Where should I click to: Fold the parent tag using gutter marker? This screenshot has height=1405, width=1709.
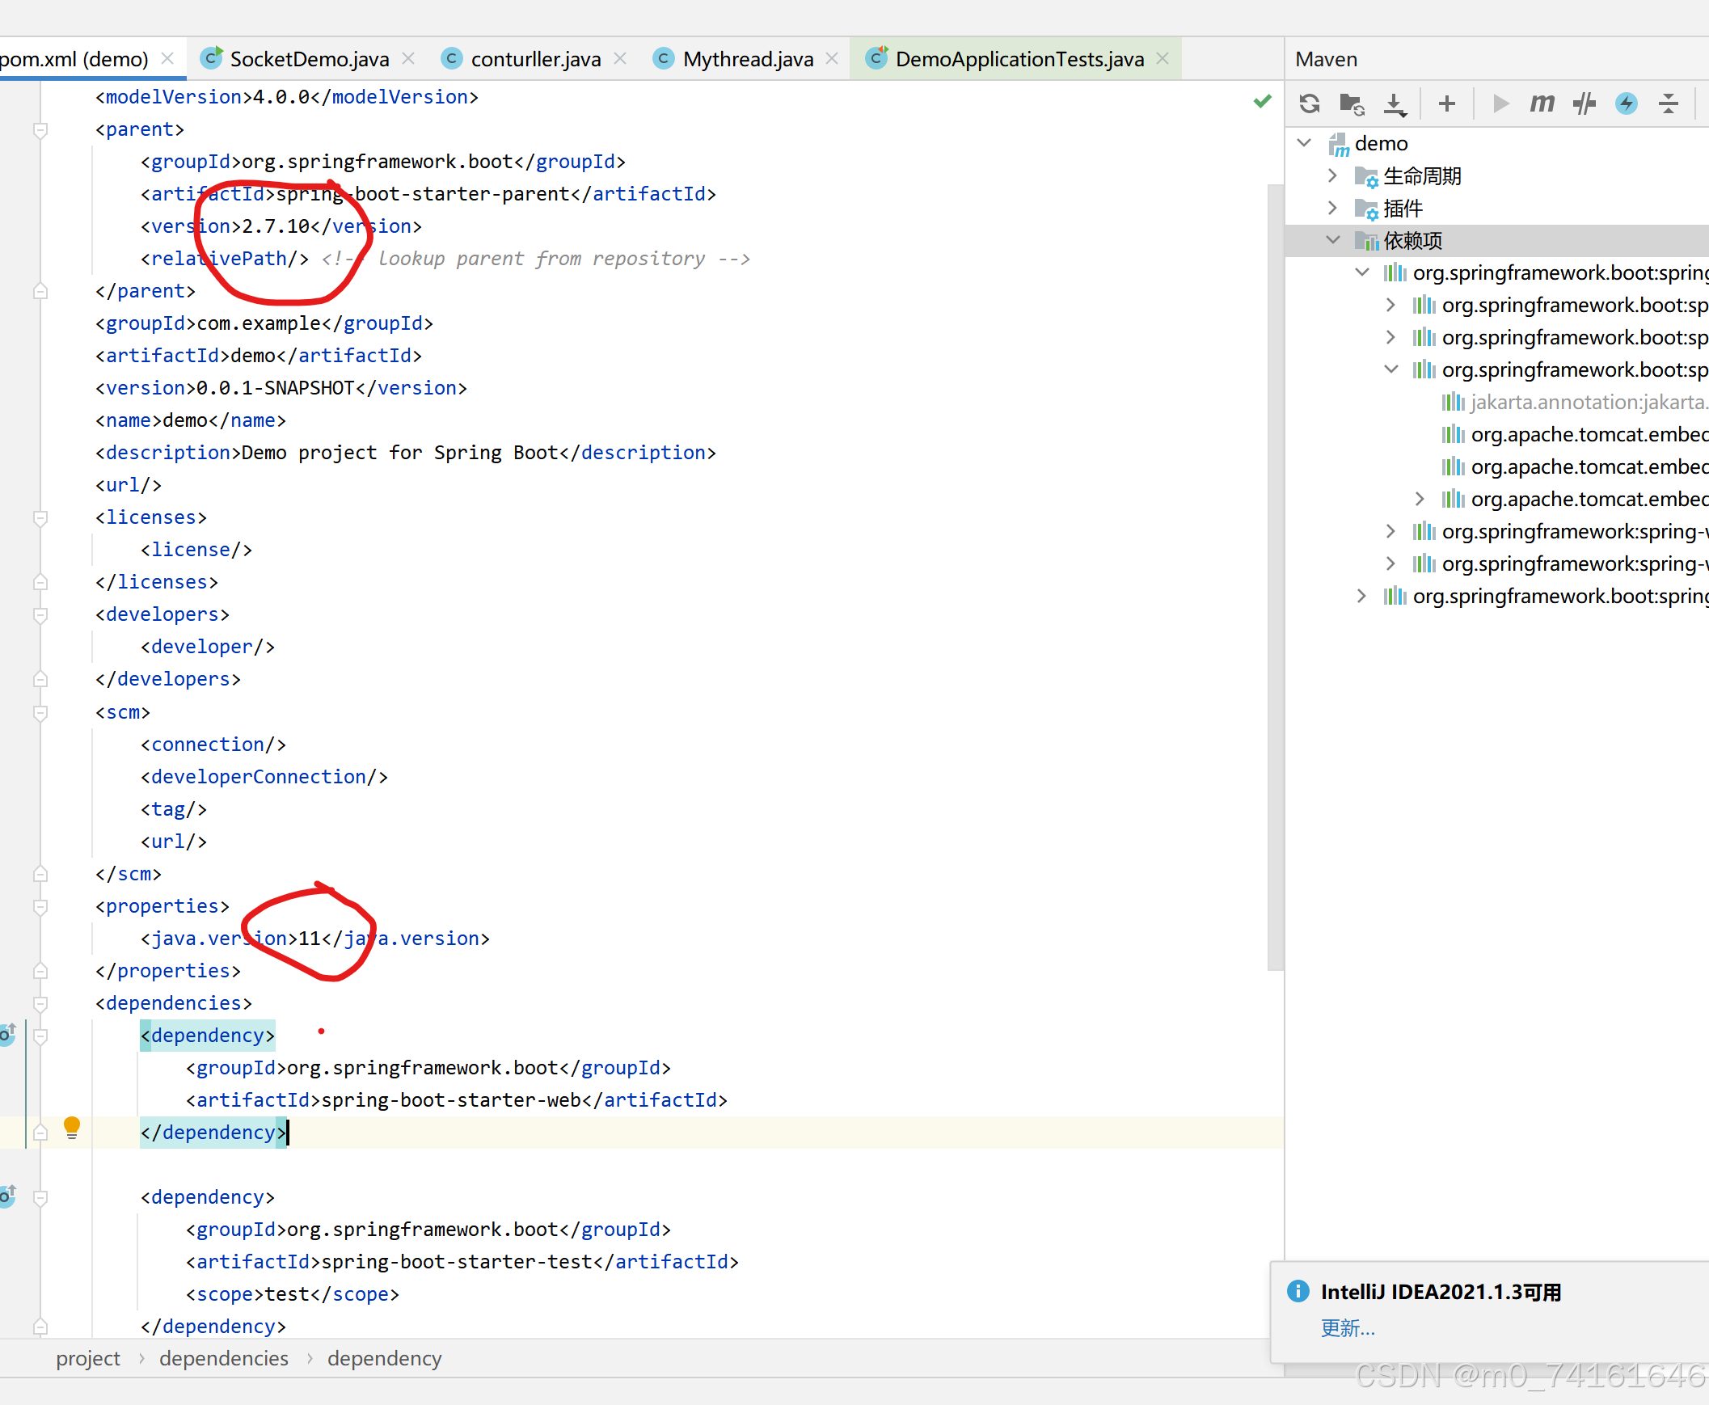[x=40, y=129]
